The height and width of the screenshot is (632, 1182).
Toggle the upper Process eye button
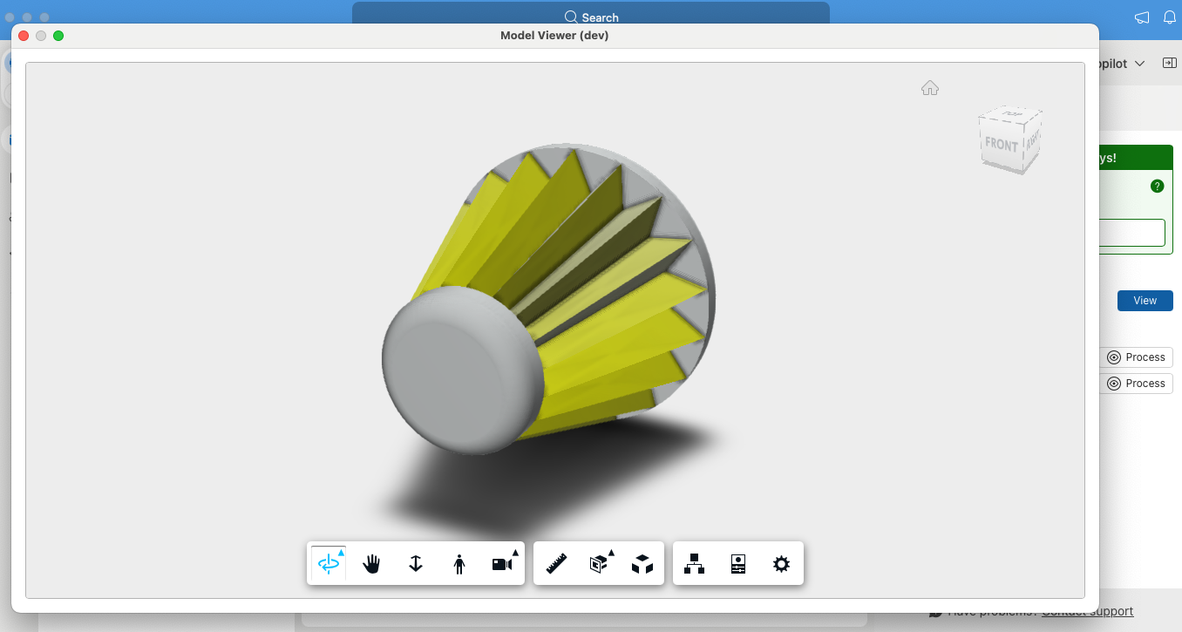click(x=1135, y=357)
